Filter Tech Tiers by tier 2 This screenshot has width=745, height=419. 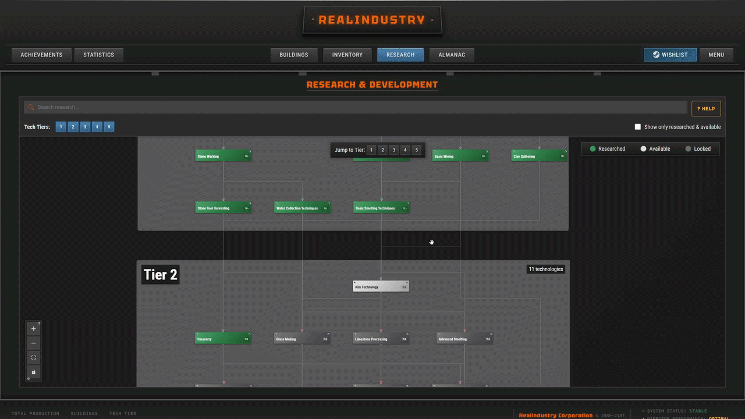point(73,127)
